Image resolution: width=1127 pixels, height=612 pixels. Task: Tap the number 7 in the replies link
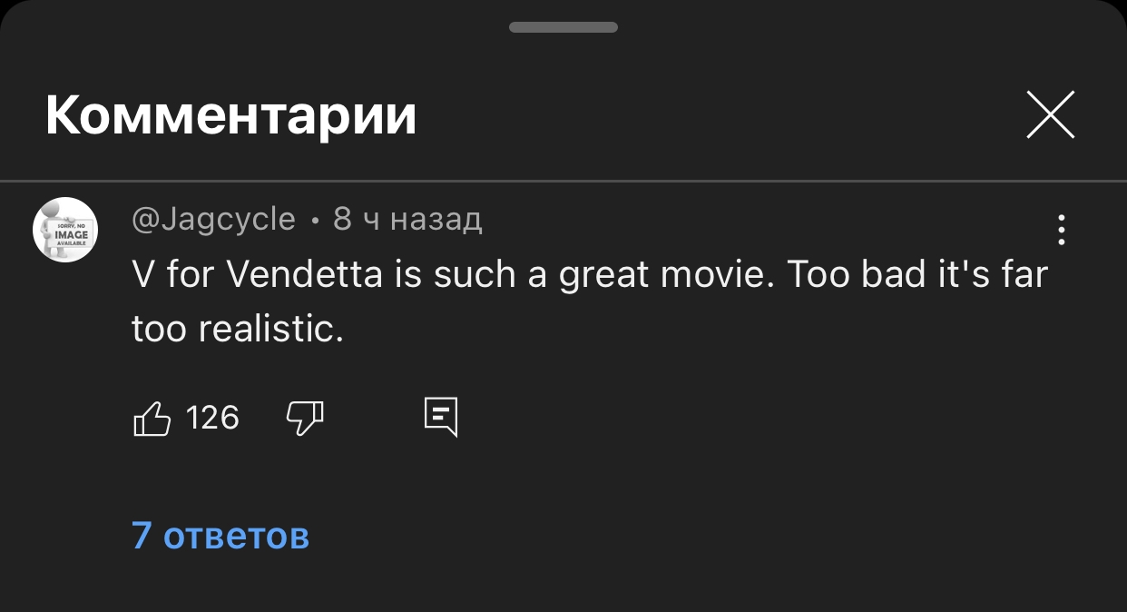tap(141, 536)
